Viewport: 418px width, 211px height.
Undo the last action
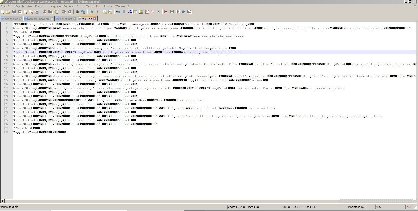64,12
